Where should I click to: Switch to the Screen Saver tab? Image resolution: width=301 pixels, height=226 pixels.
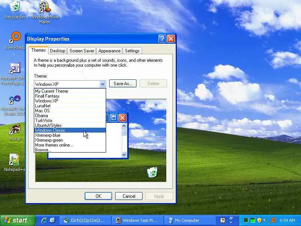coord(82,51)
